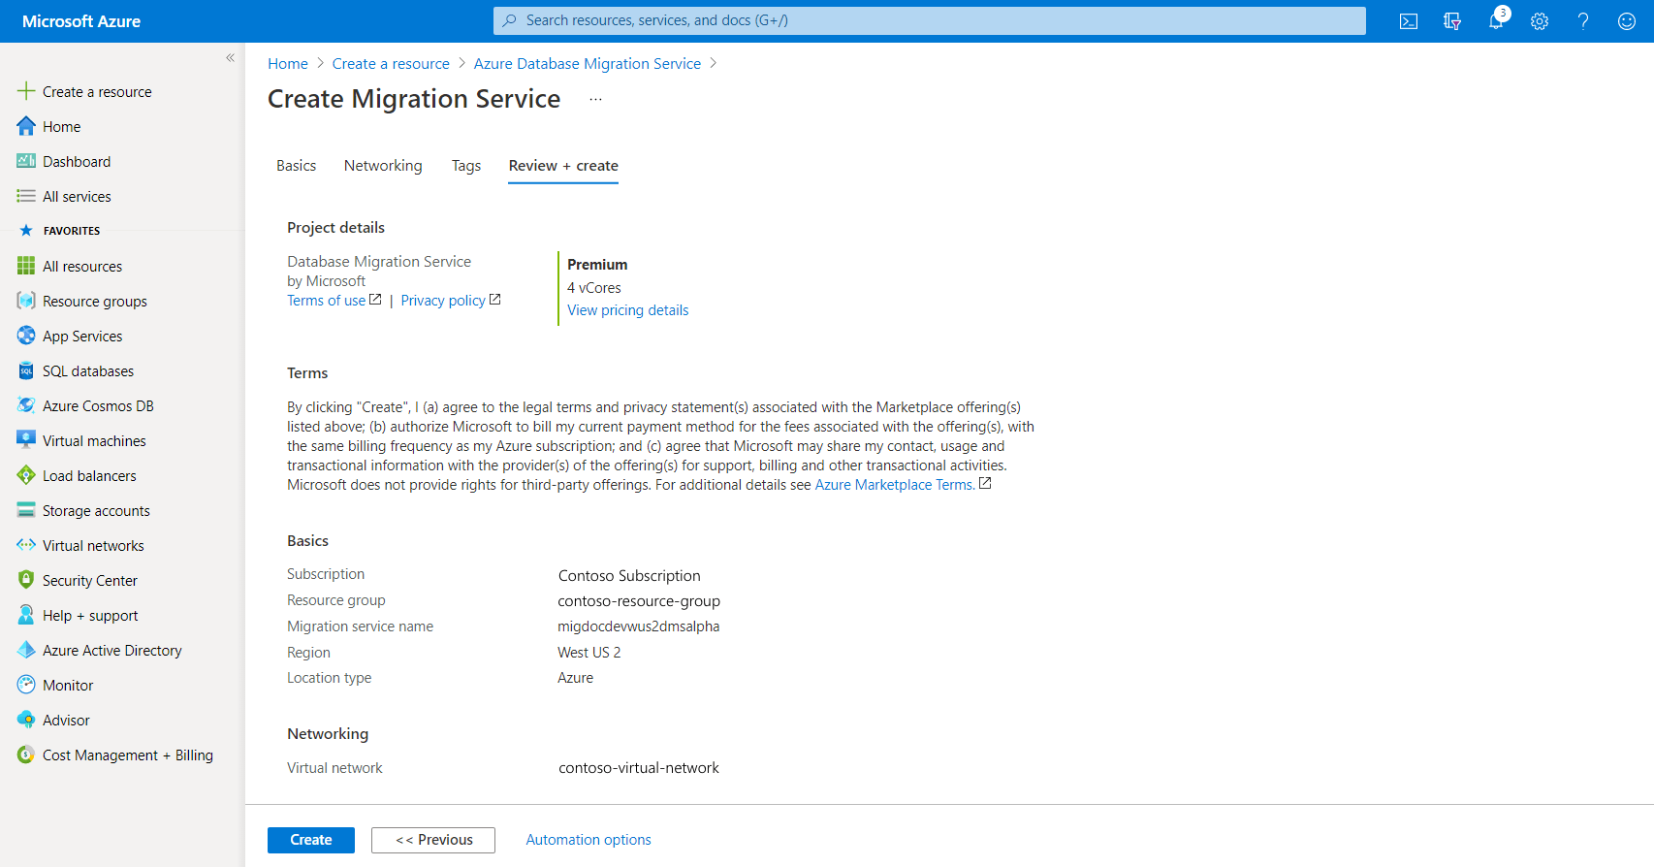Open Cloud Shell from the top bar
Screen dimensions: 1654x867
coord(1408,21)
